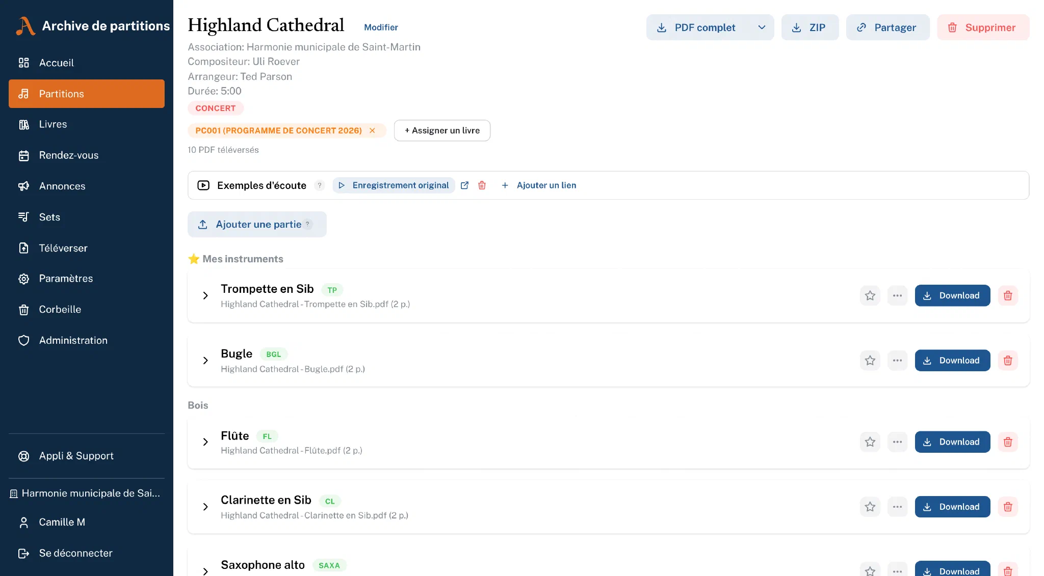The width and height of the screenshot is (1044, 576).
Task: Delete the Trompette en Sib part
Action: pyautogui.click(x=1007, y=295)
